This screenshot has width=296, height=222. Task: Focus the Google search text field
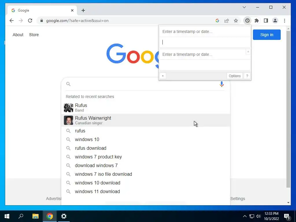coord(145,84)
